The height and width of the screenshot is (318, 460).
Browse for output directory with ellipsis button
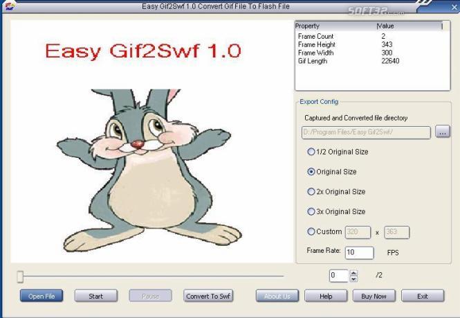click(443, 132)
